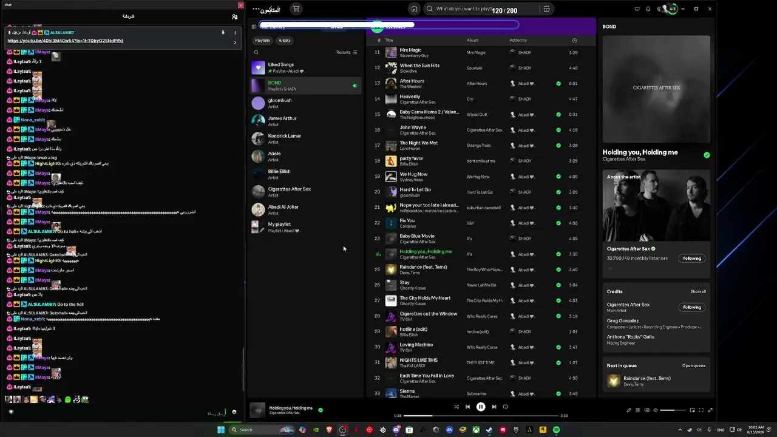Enter full screen player mode
This screenshot has height=437, width=777.
coord(710,410)
